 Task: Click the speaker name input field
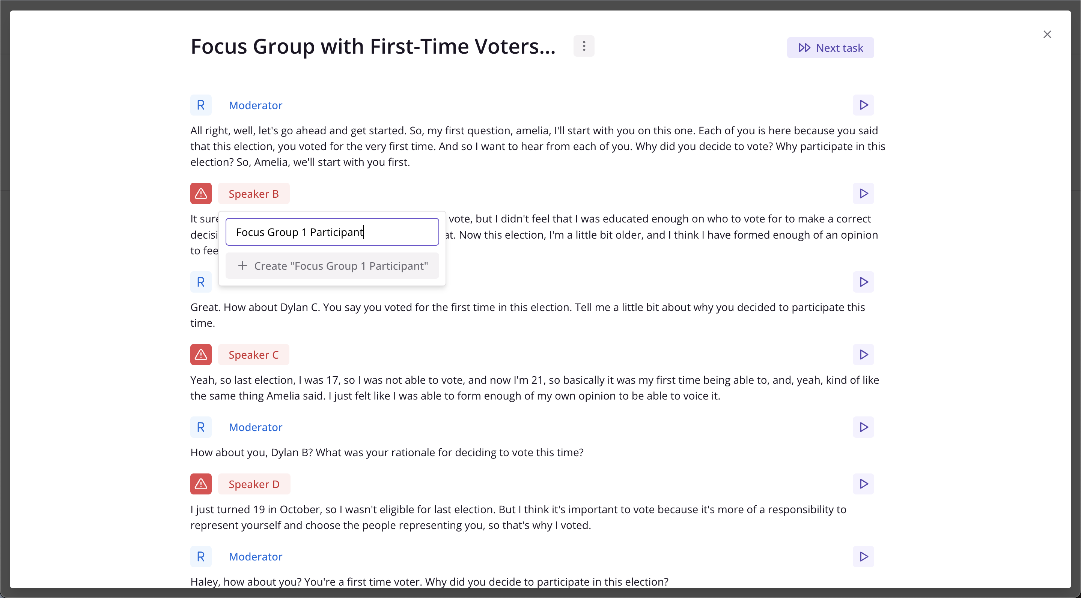coord(332,232)
